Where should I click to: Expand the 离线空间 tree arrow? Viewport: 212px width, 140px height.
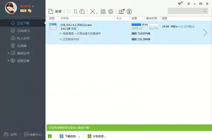click(8, 53)
